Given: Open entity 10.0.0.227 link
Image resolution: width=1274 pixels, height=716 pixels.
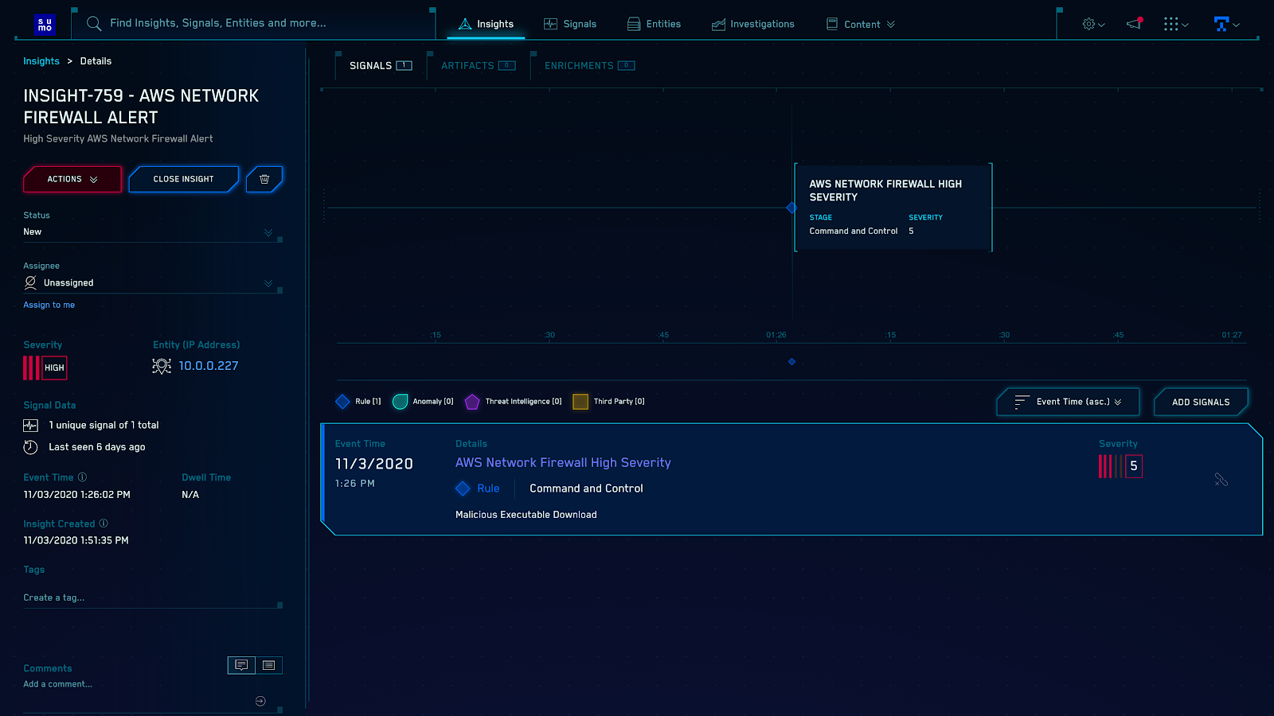Looking at the screenshot, I should (x=209, y=366).
